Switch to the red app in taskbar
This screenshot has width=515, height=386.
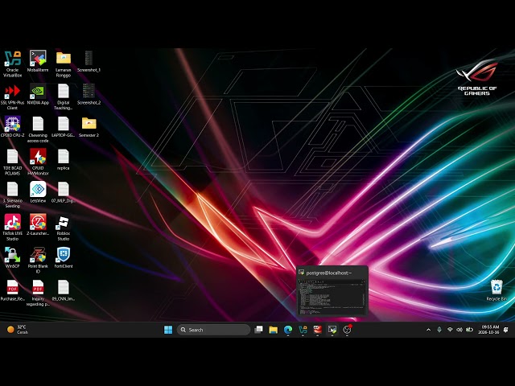click(318, 330)
